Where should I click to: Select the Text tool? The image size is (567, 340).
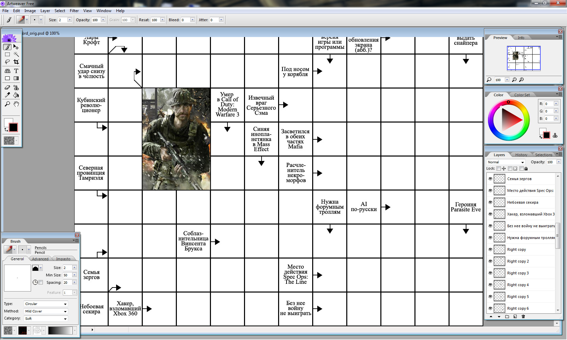(x=16, y=71)
